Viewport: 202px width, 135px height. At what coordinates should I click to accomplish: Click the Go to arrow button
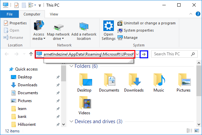144,54
